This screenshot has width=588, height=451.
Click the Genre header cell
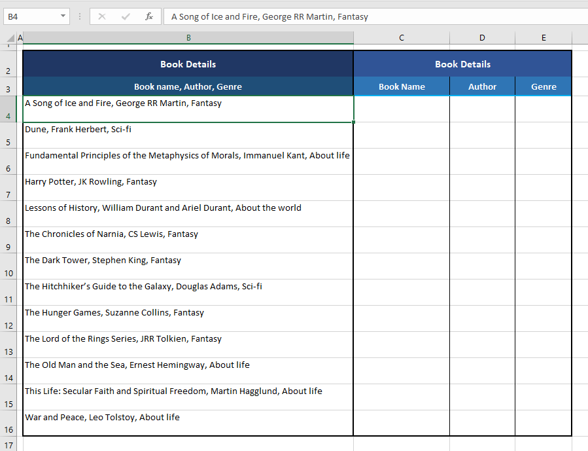tap(543, 86)
